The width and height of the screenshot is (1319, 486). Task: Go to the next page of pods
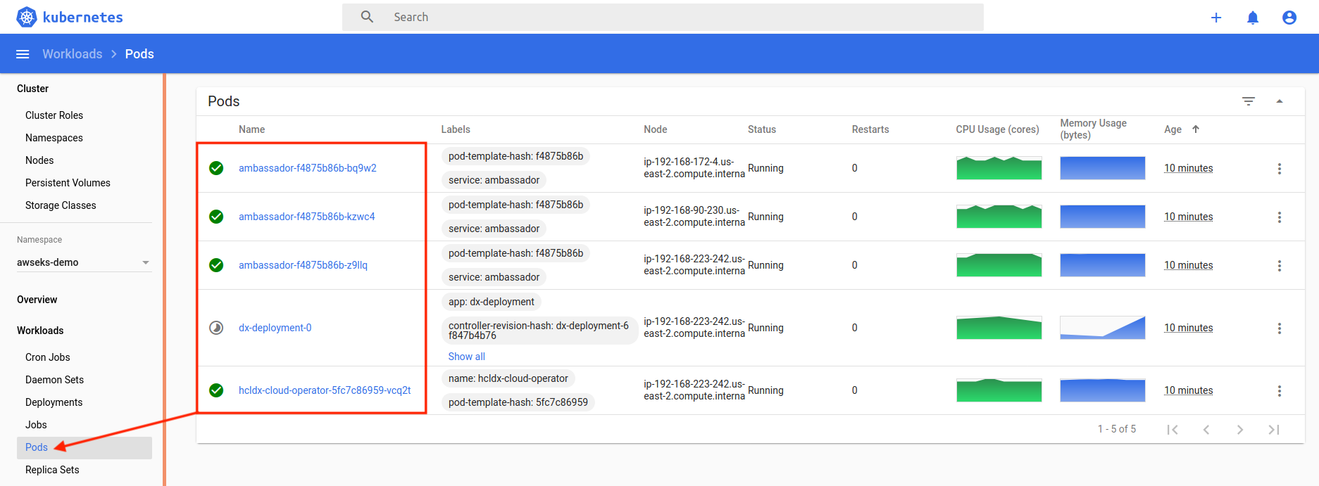[x=1240, y=430]
